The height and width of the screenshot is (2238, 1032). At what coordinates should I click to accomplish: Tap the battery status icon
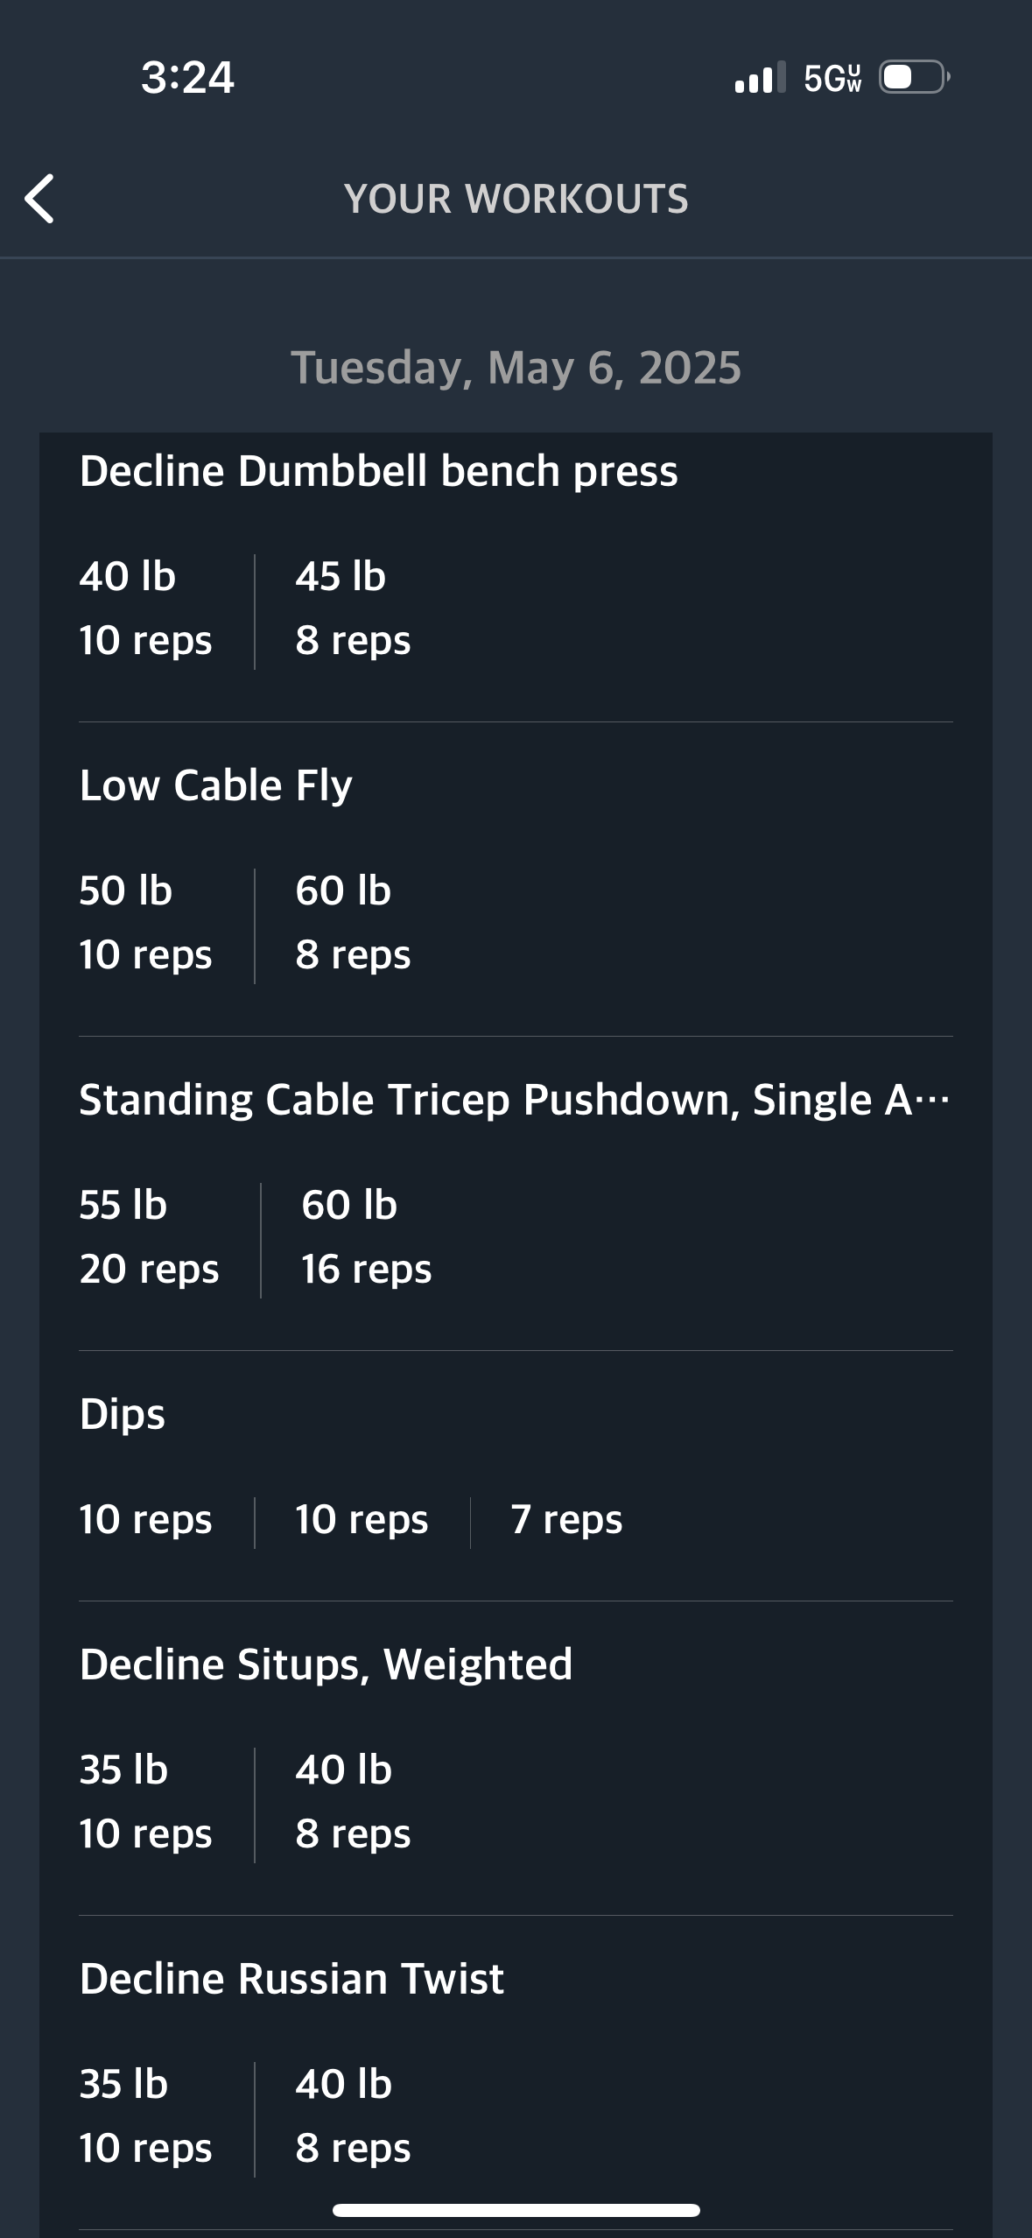coord(915,77)
